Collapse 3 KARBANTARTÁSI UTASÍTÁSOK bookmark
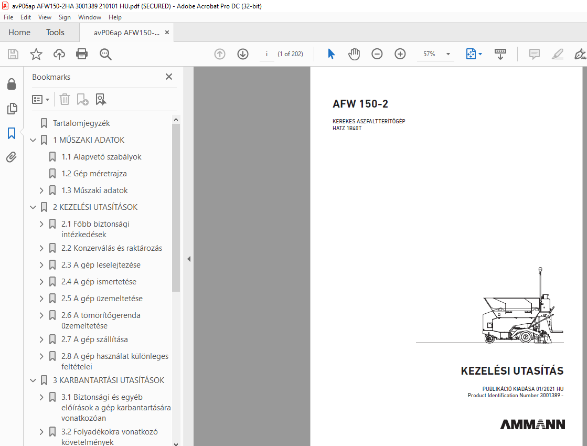 [x=33, y=380]
